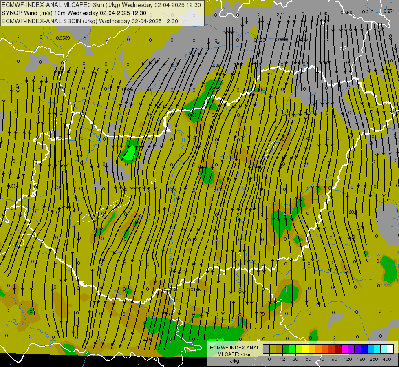Click the 0.271 value on the map
This screenshot has height=367, width=399.
point(389,11)
